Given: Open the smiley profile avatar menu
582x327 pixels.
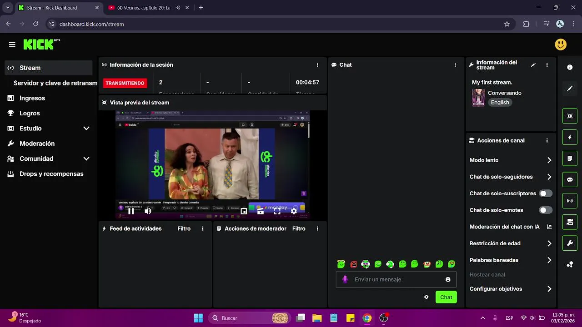Looking at the screenshot, I should point(561,44).
